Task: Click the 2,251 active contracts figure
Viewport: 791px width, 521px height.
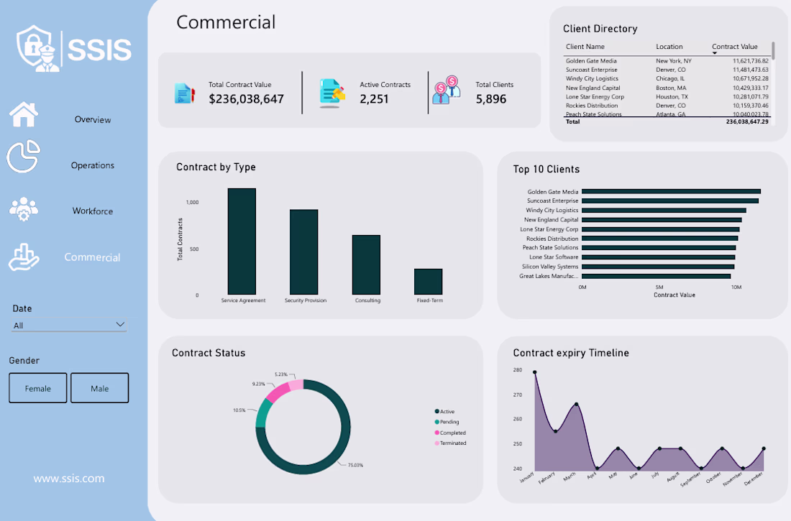Action: (x=375, y=99)
